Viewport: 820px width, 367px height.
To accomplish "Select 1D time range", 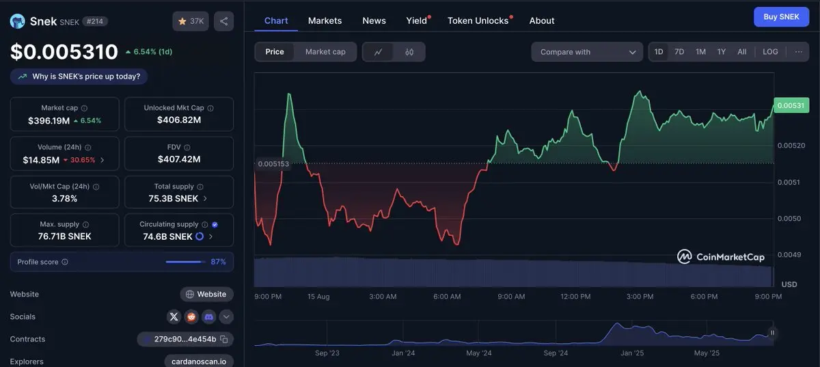I will pos(659,52).
